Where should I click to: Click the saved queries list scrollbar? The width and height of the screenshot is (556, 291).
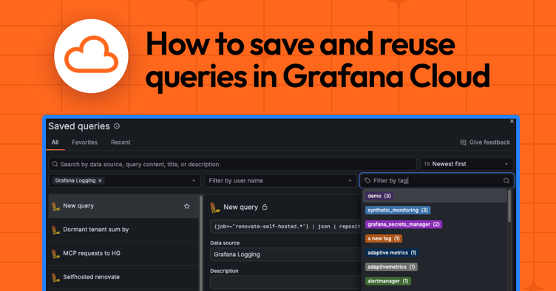(x=201, y=242)
